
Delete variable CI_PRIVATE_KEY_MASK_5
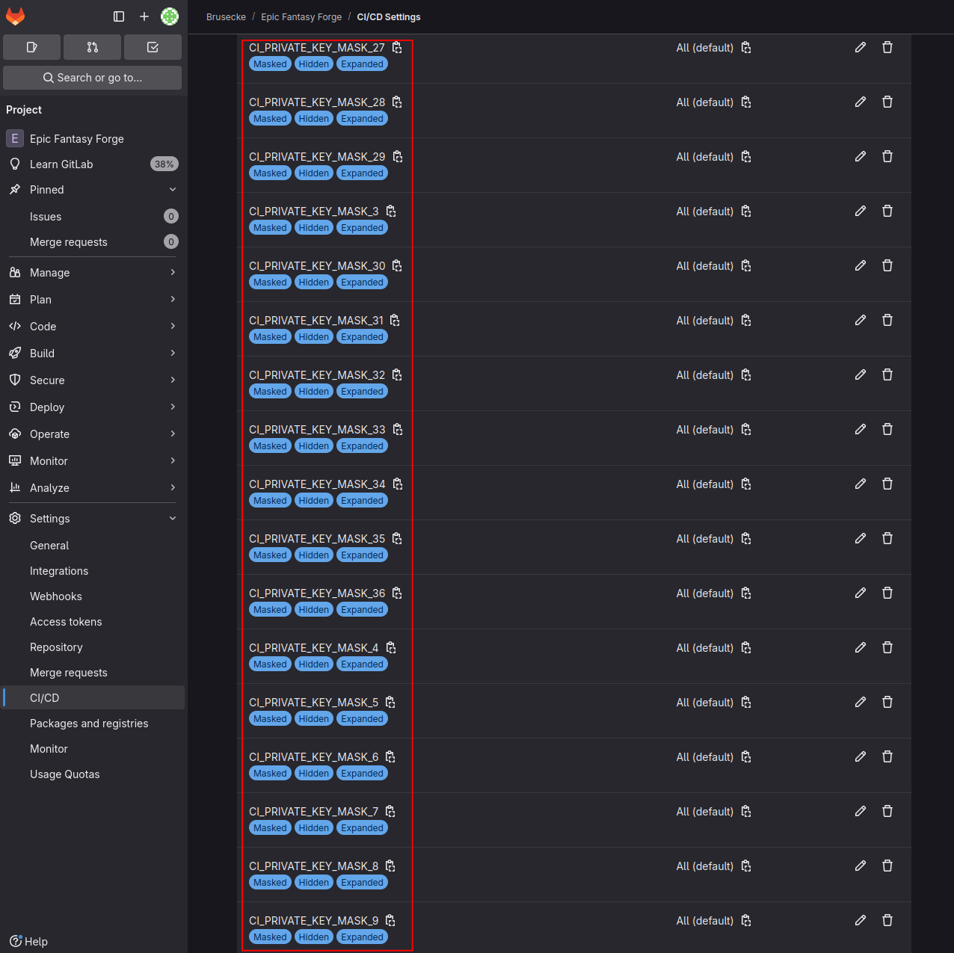(887, 702)
